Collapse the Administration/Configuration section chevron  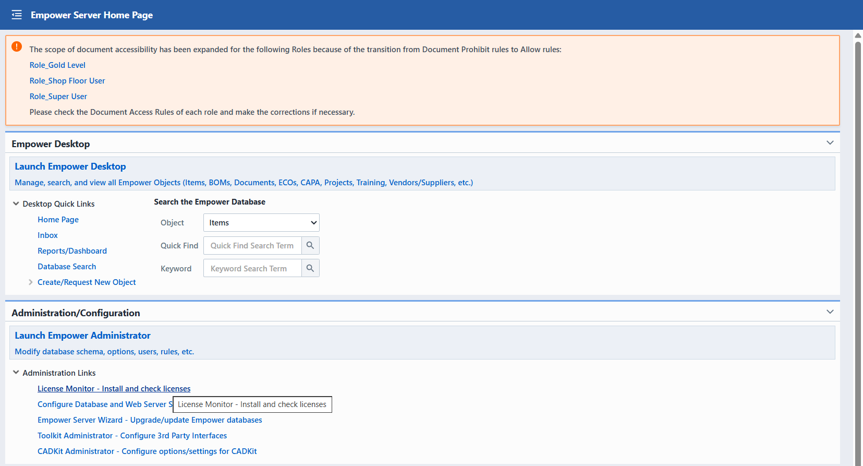[830, 312]
